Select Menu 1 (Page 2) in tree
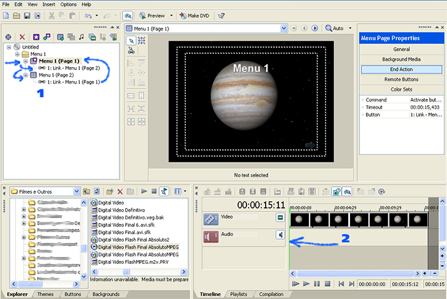447x299 pixels. pos(56,75)
